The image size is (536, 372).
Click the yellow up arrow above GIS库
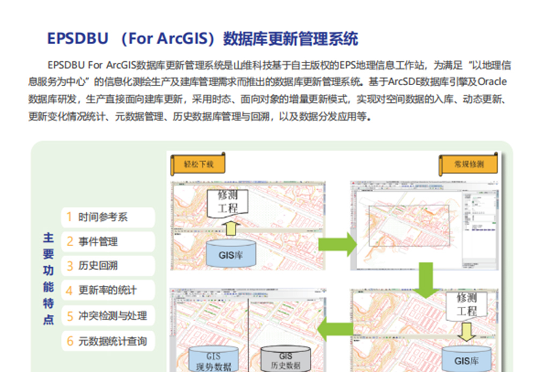click(x=231, y=228)
